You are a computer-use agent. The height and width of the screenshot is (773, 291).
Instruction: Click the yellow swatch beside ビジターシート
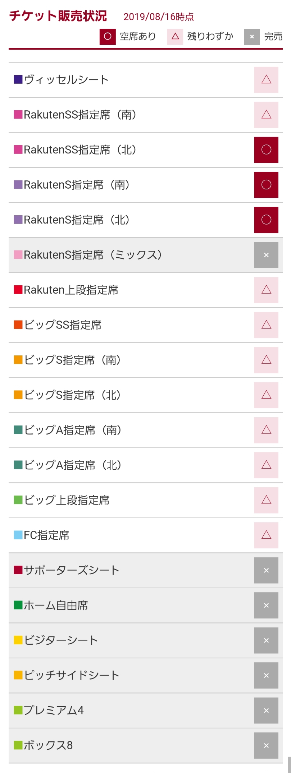point(18,640)
